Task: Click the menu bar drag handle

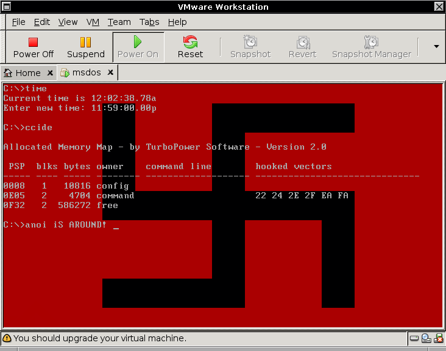Action: point(4,22)
